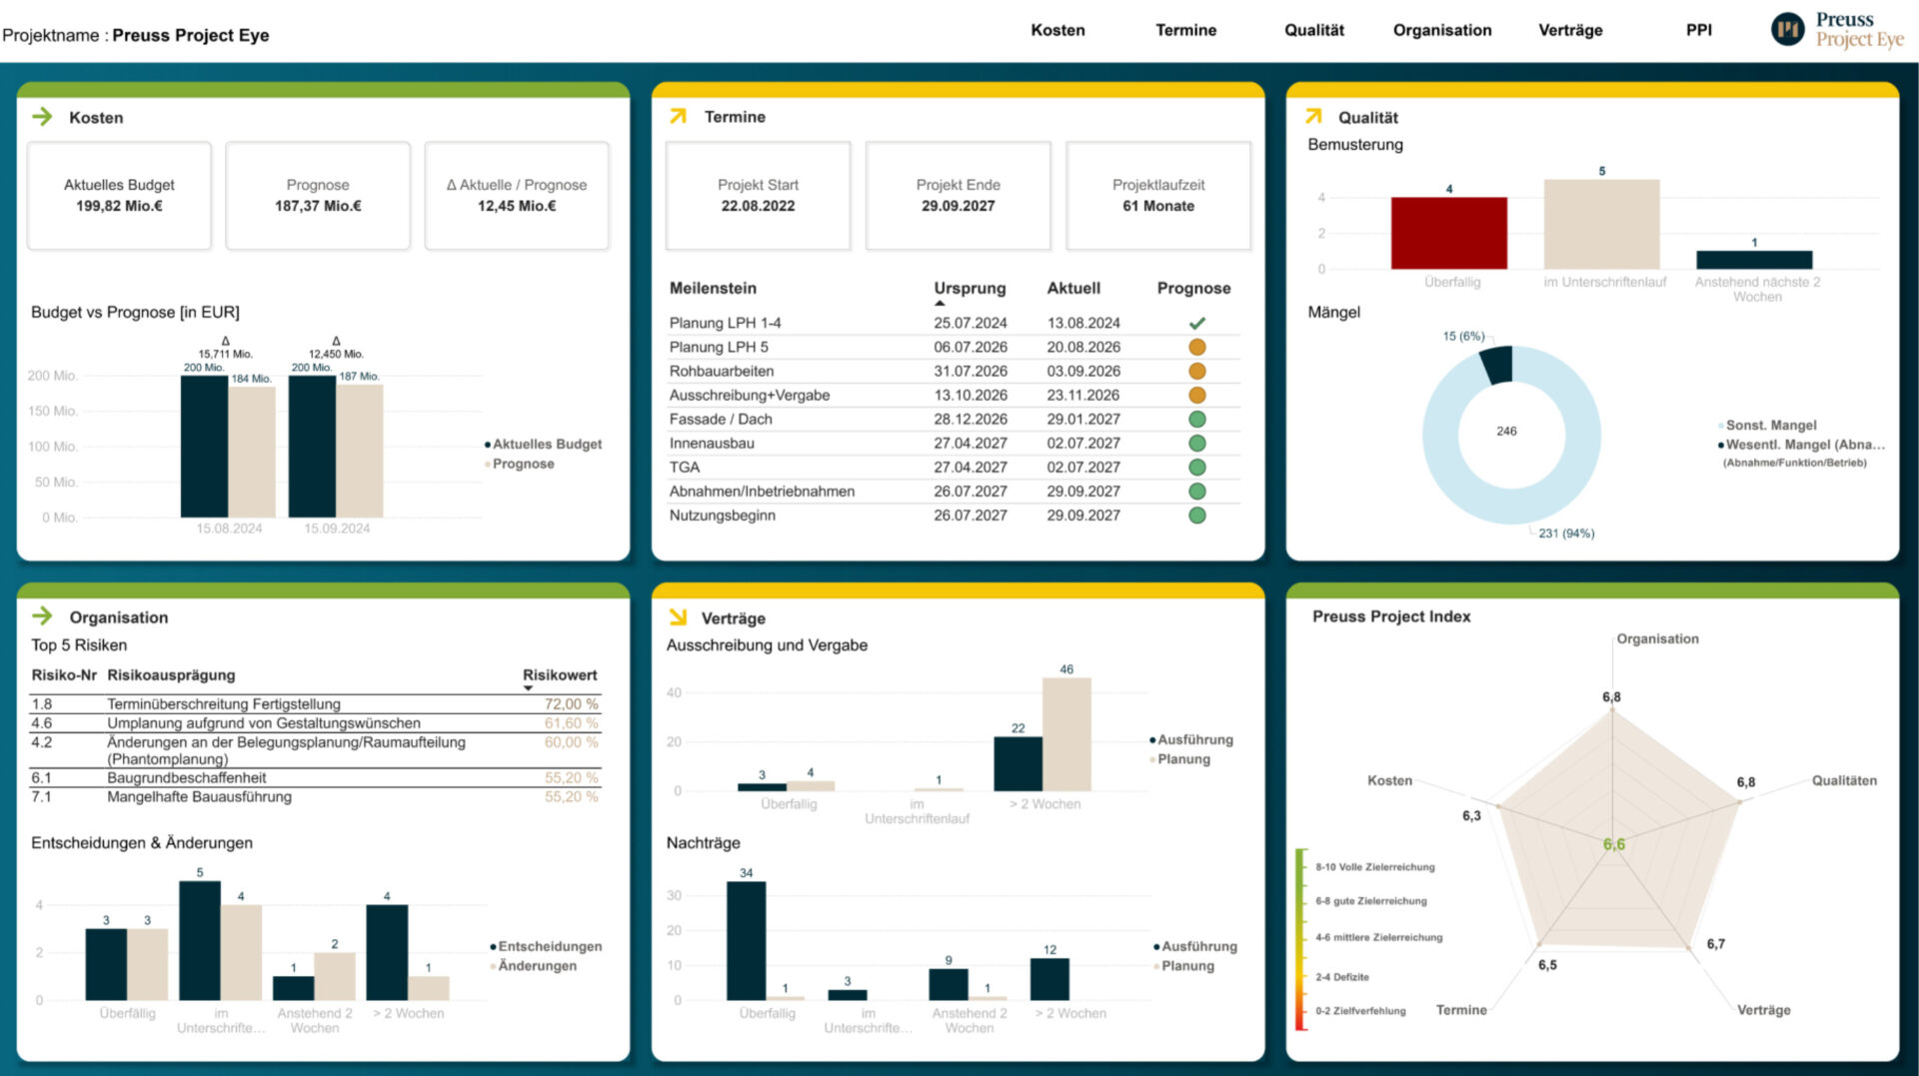Screen dimensions: 1919x1076
Task: Click the green status dot for Abnahmen/Inbetriebnahmen
Action: (1196, 491)
